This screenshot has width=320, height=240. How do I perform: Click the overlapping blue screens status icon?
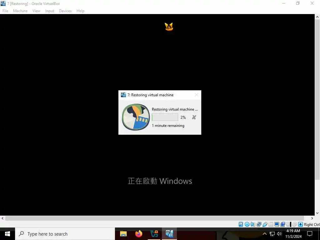[282, 224]
